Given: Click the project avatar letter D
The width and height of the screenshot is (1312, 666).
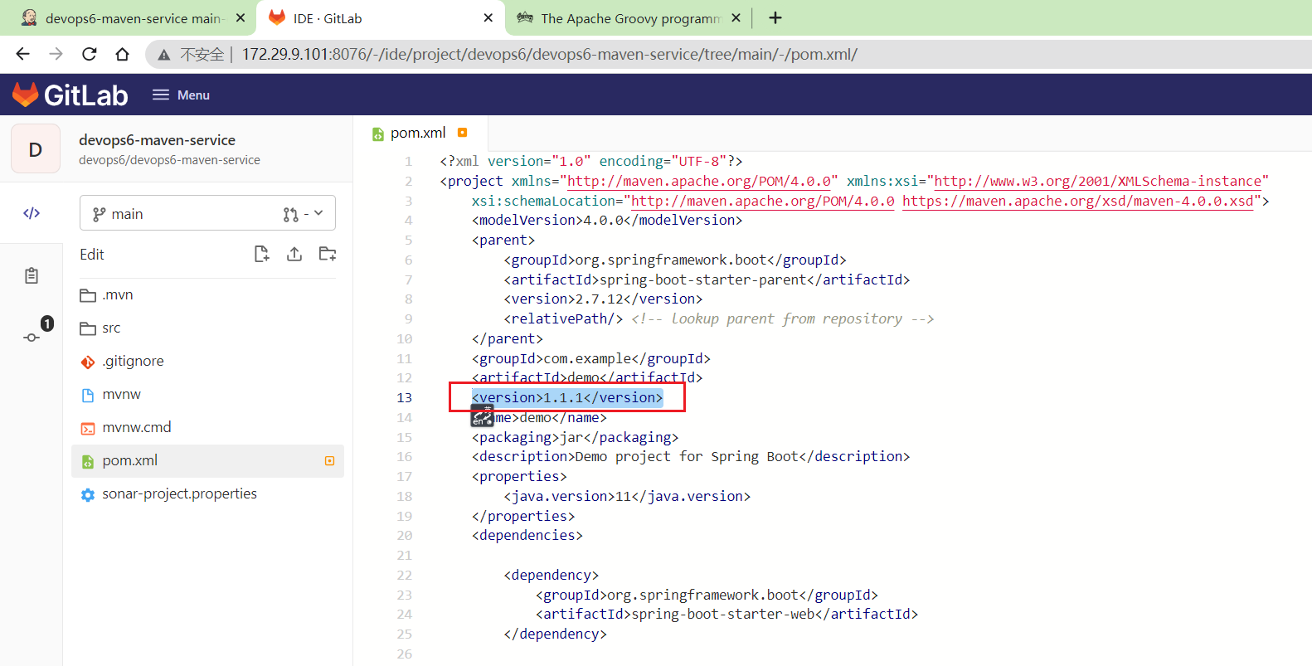Looking at the screenshot, I should coord(36,149).
